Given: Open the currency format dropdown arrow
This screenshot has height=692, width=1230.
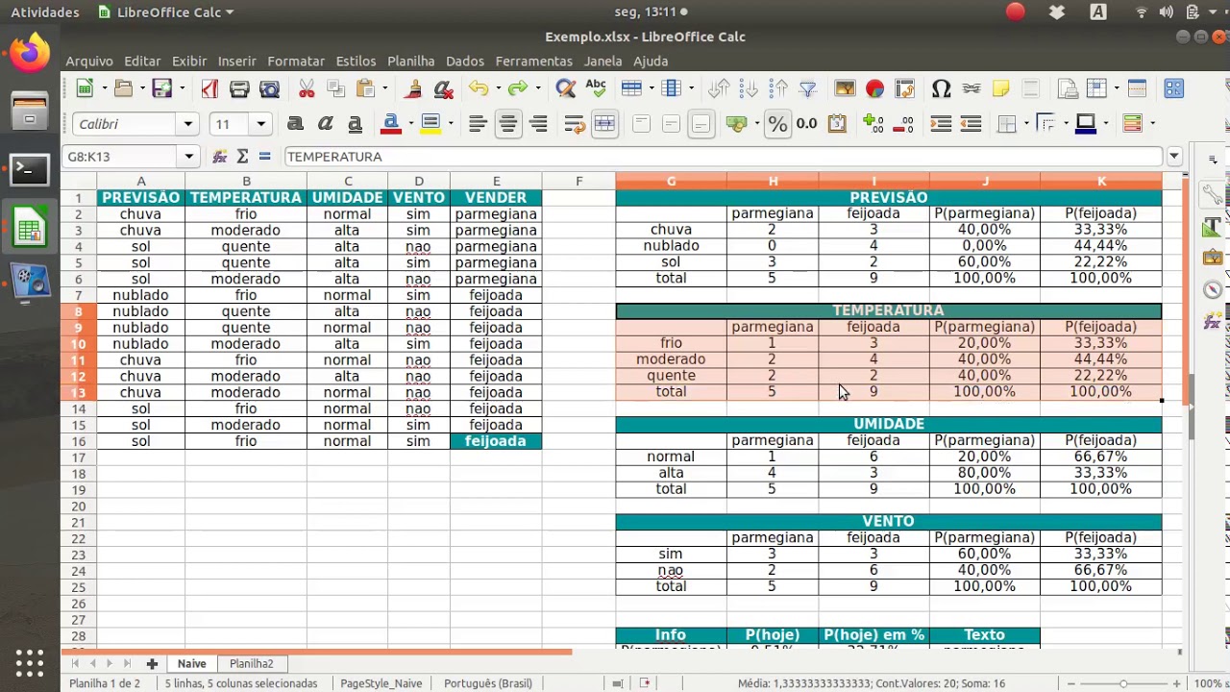Looking at the screenshot, I should coord(757,123).
